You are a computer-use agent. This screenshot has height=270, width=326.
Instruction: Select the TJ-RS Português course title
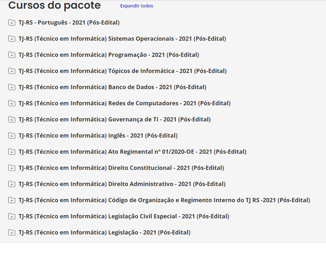coord(69,23)
